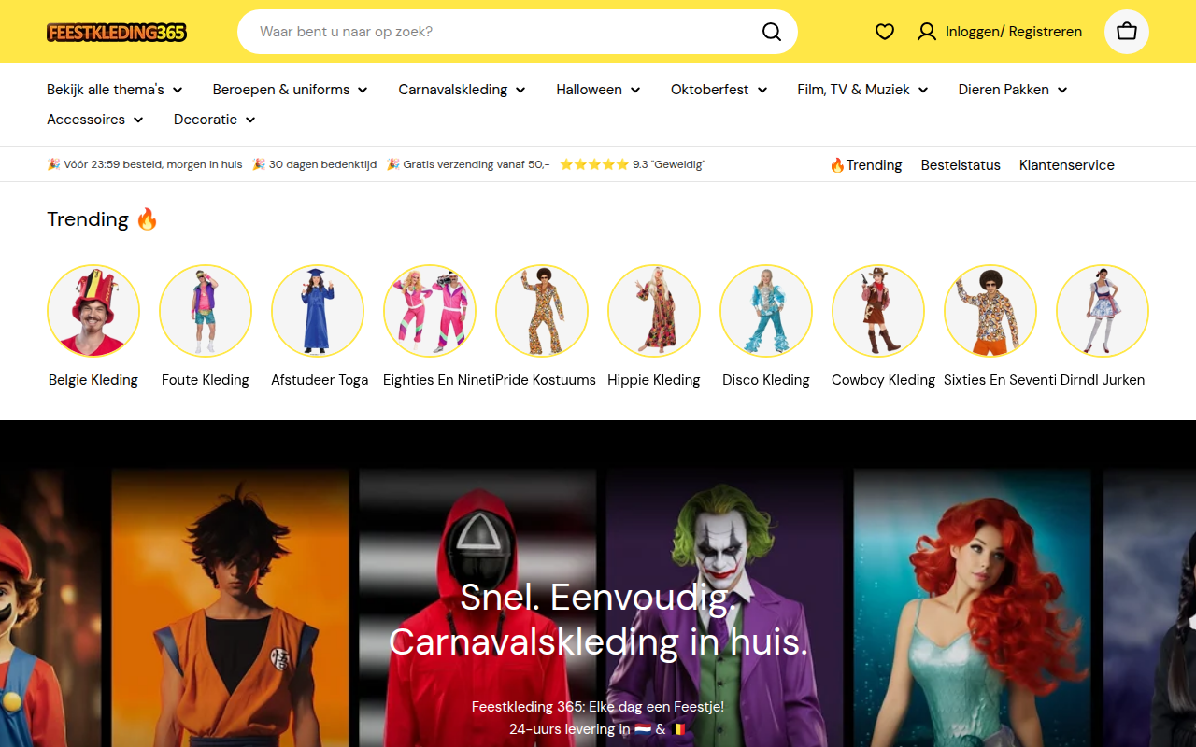The image size is (1196, 747).
Task: Click the search magnifier icon
Action: point(772,32)
